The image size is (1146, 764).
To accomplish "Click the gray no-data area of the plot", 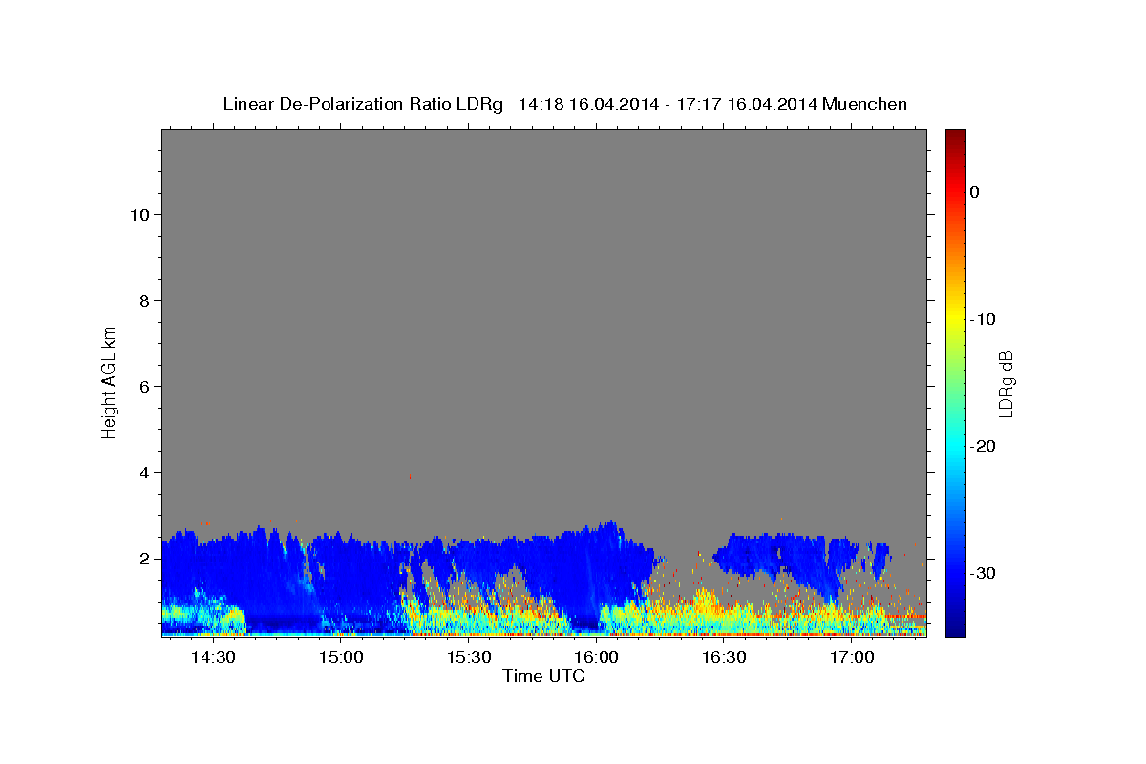I will click(544, 325).
